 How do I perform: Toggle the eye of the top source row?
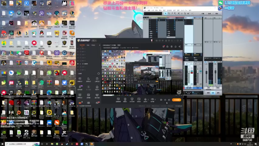(78, 48)
